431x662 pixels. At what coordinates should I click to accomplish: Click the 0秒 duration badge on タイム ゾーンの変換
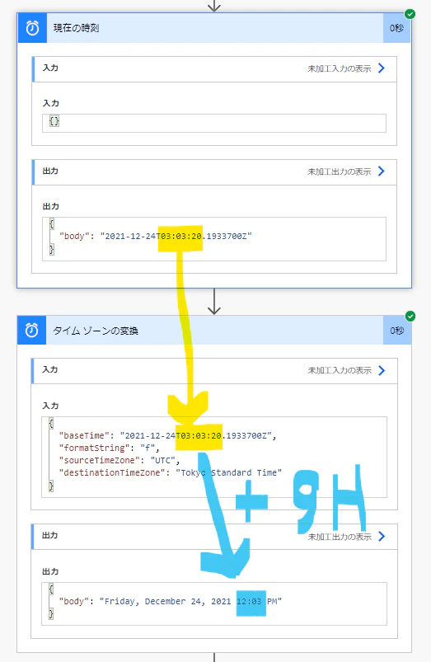pyautogui.click(x=397, y=330)
